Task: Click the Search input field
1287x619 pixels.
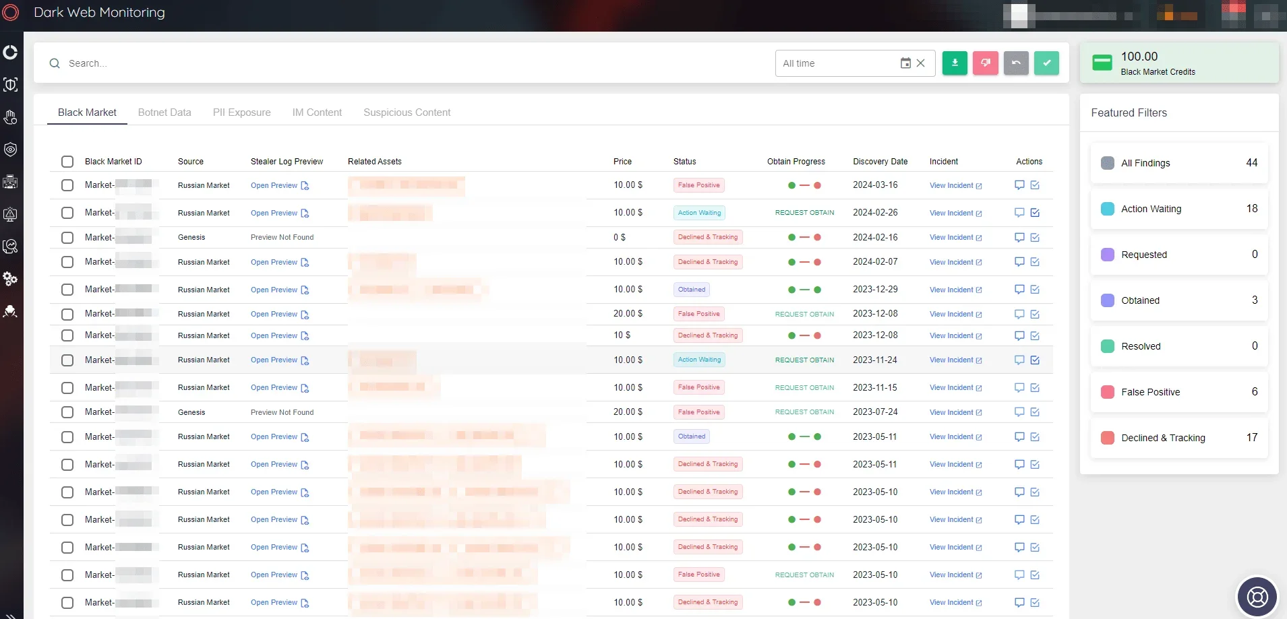Action: point(405,63)
